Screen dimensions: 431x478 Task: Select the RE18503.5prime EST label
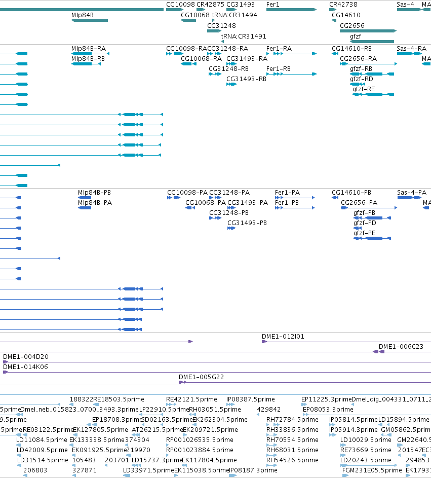pyautogui.click(x=119, y=399)
